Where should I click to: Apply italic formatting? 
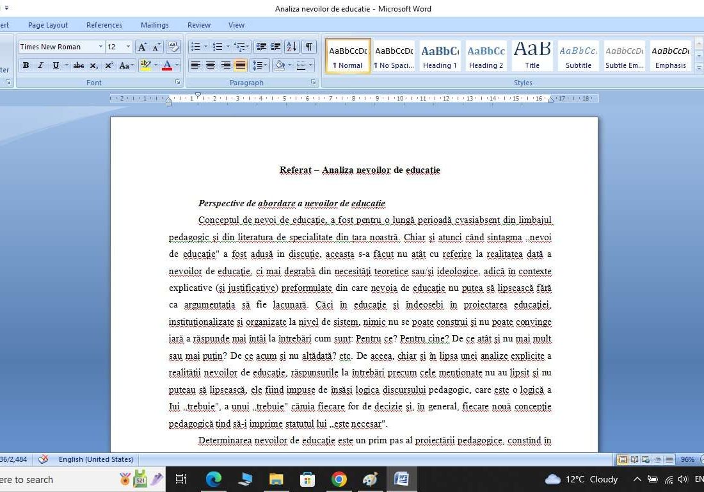tap(40, 65)
